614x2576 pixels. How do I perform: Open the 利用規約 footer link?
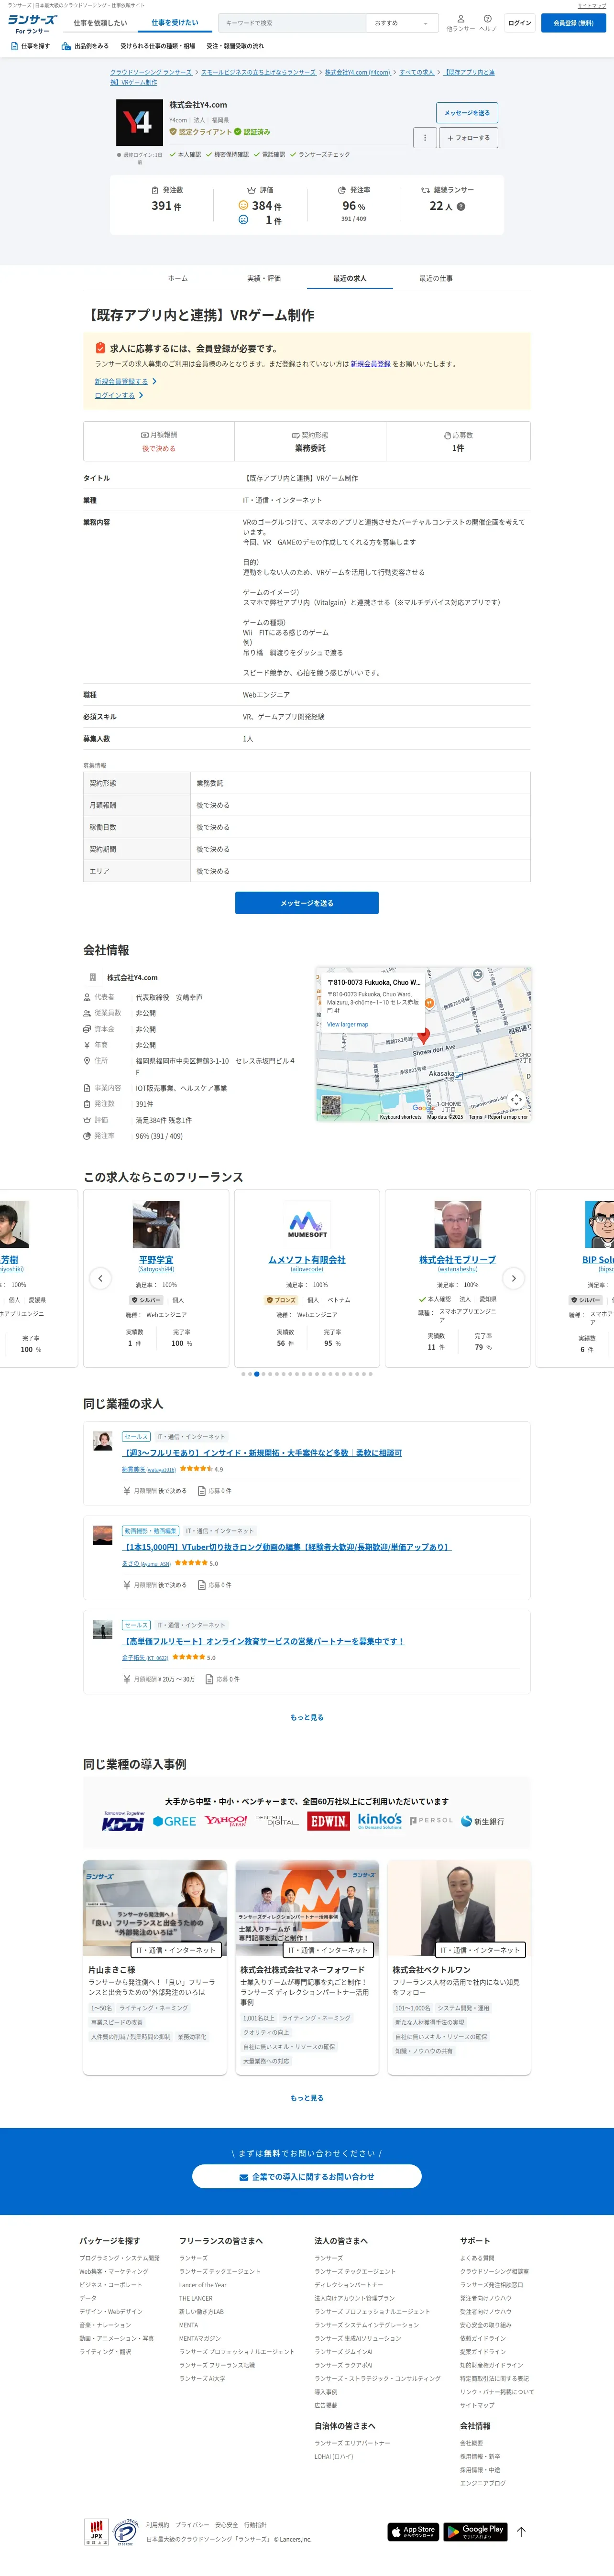pyautogui.click(x=157, y=2525)
